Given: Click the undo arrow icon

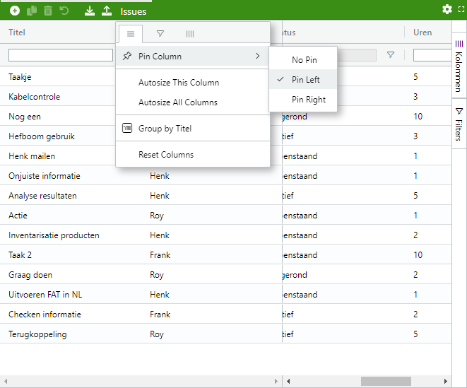Looking at the screenshot, I should pos(64,11).
